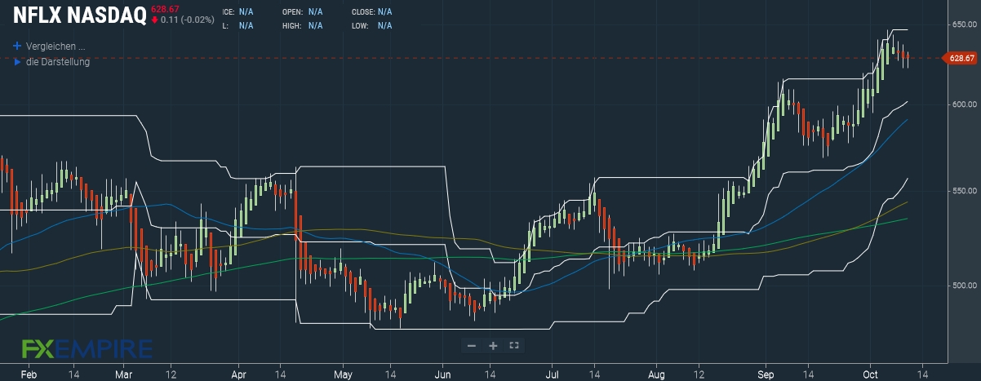981x381 pixels.
Task: Click the 500.00 price axis label
Action: click(x=965, y=286)
